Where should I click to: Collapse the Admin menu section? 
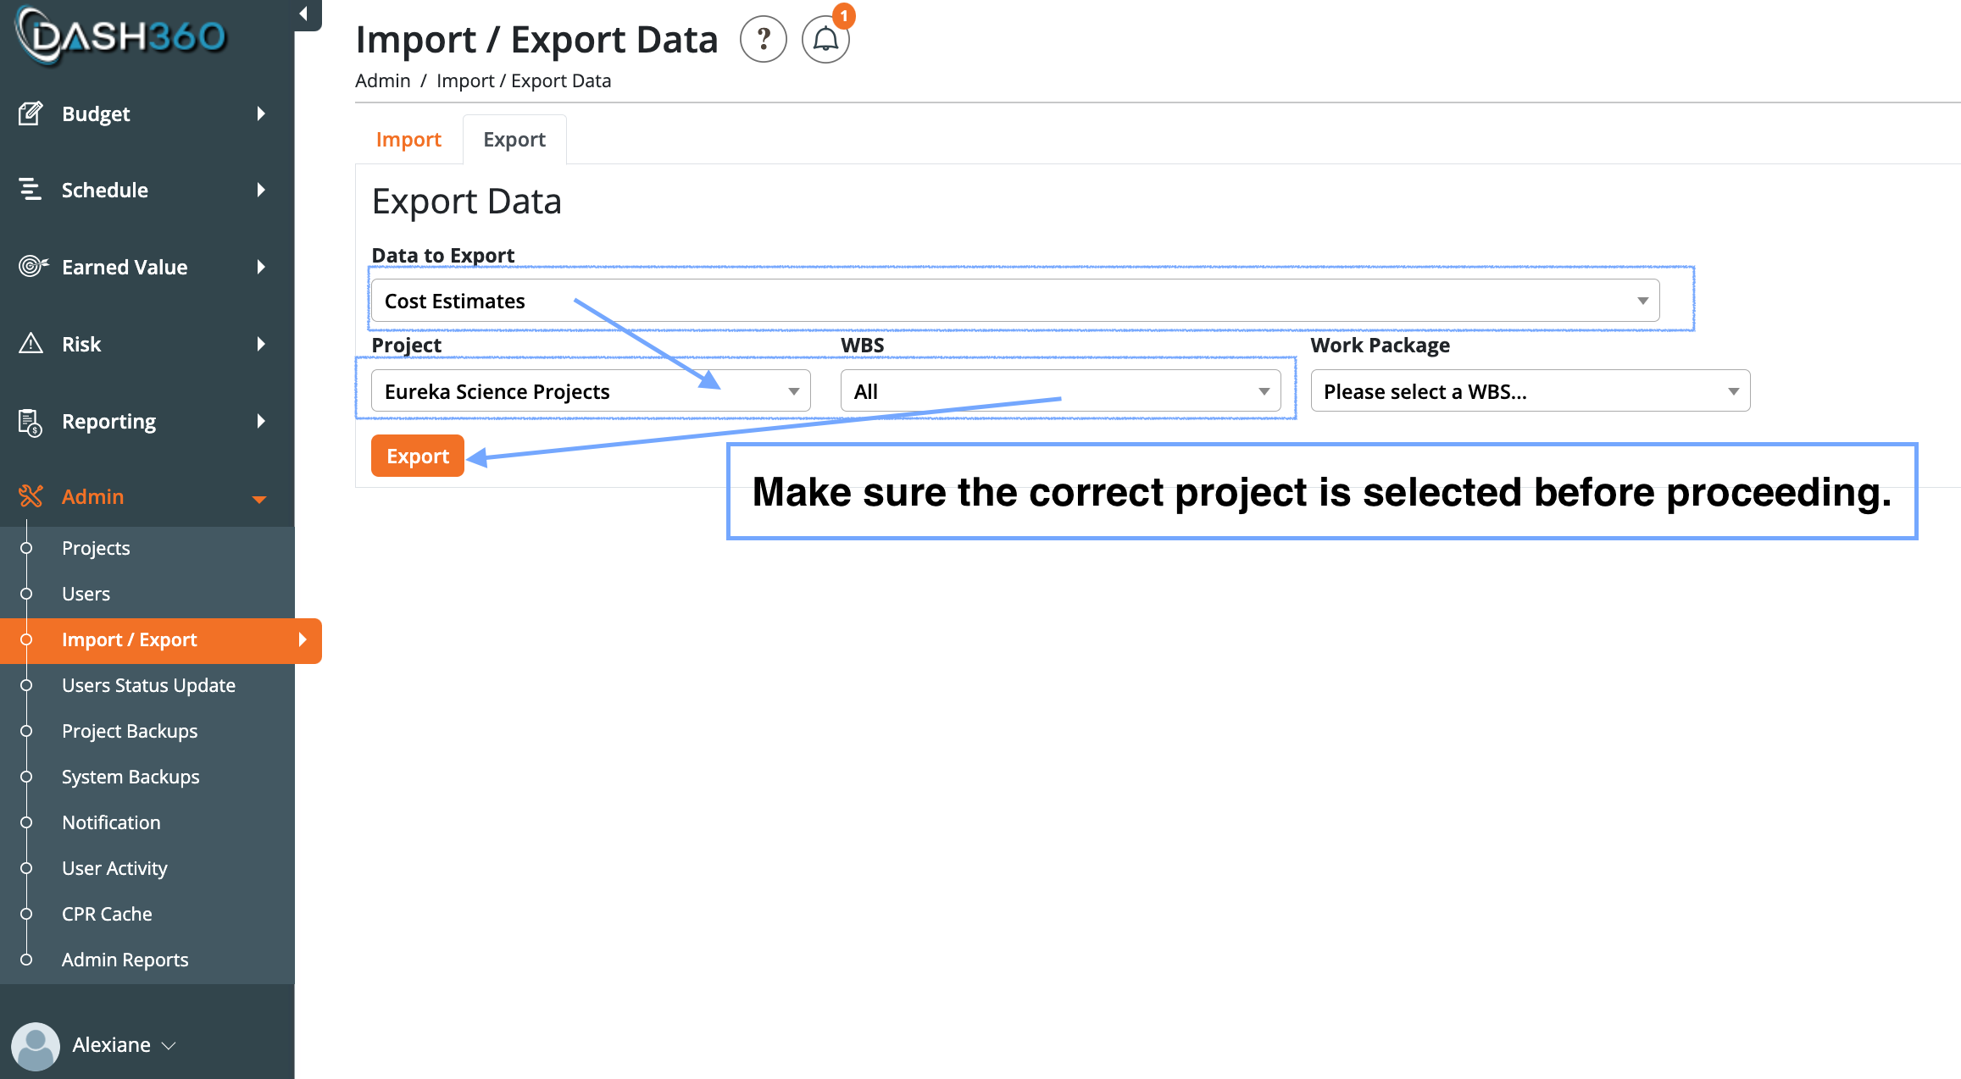coord(259,498)
